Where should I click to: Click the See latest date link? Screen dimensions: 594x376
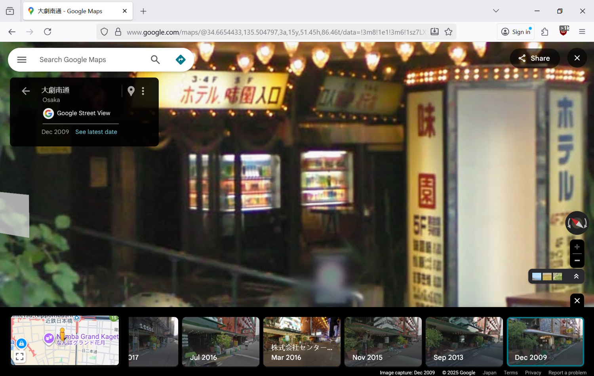pyautogui.click(x=96, y=132)
